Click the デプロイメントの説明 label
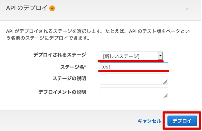This screenshot has height=131, width=202. pyautogui.click(x=62, y=92)
